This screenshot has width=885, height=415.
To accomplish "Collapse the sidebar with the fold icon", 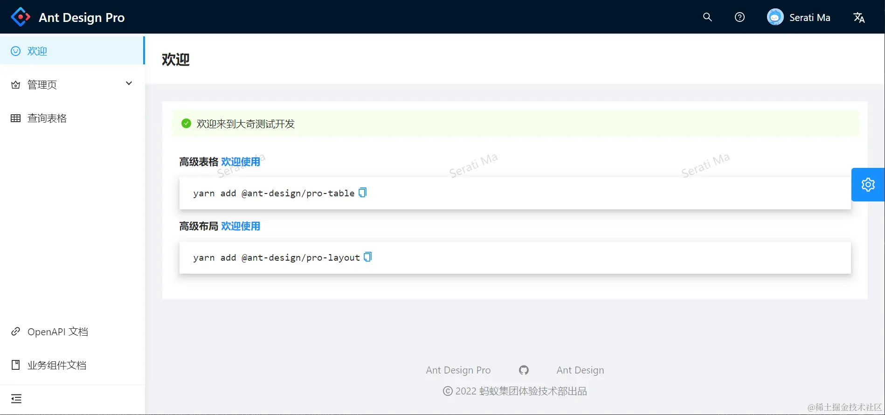I will point(16,399).
